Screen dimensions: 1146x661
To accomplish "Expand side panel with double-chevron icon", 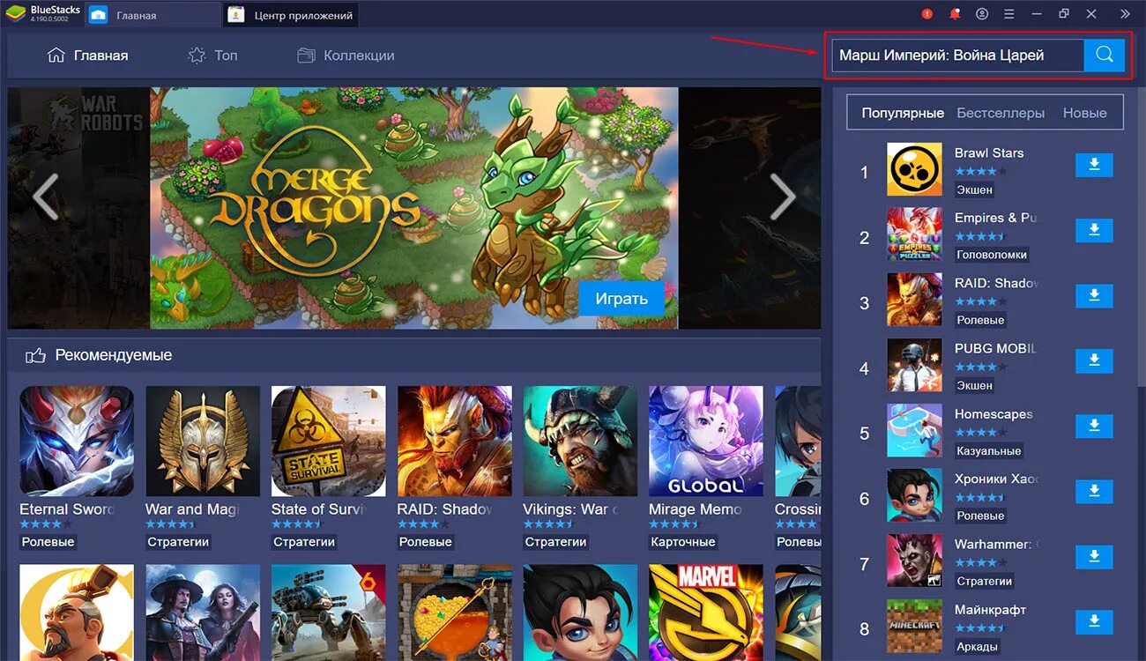I will (x=1125, y=14).
